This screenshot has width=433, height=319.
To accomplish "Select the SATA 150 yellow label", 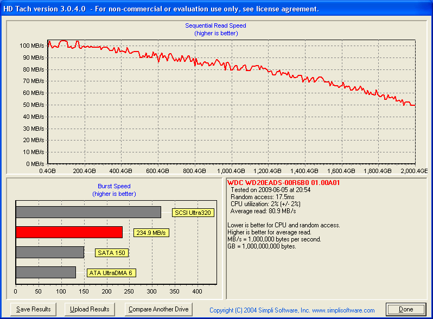I will click(x=111, y=253).
